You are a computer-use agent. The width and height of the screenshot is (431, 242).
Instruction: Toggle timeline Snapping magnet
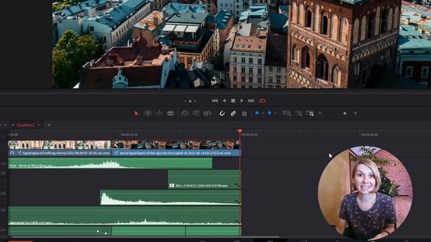(x=222, y=114)
